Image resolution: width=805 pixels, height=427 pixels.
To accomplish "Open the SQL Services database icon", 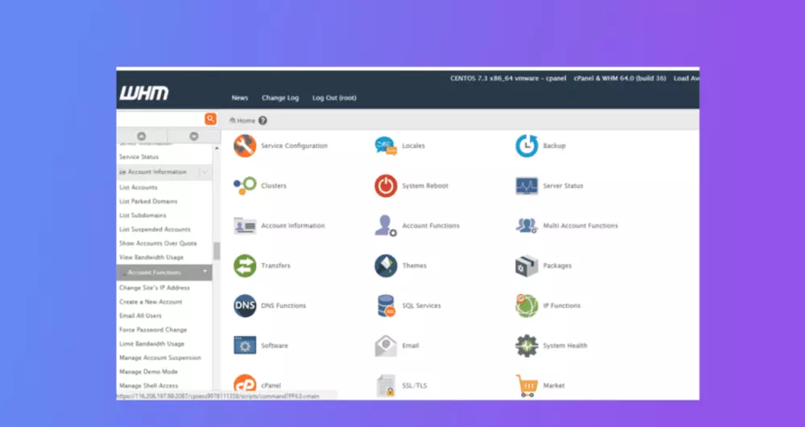I will [x=386, y=306].
